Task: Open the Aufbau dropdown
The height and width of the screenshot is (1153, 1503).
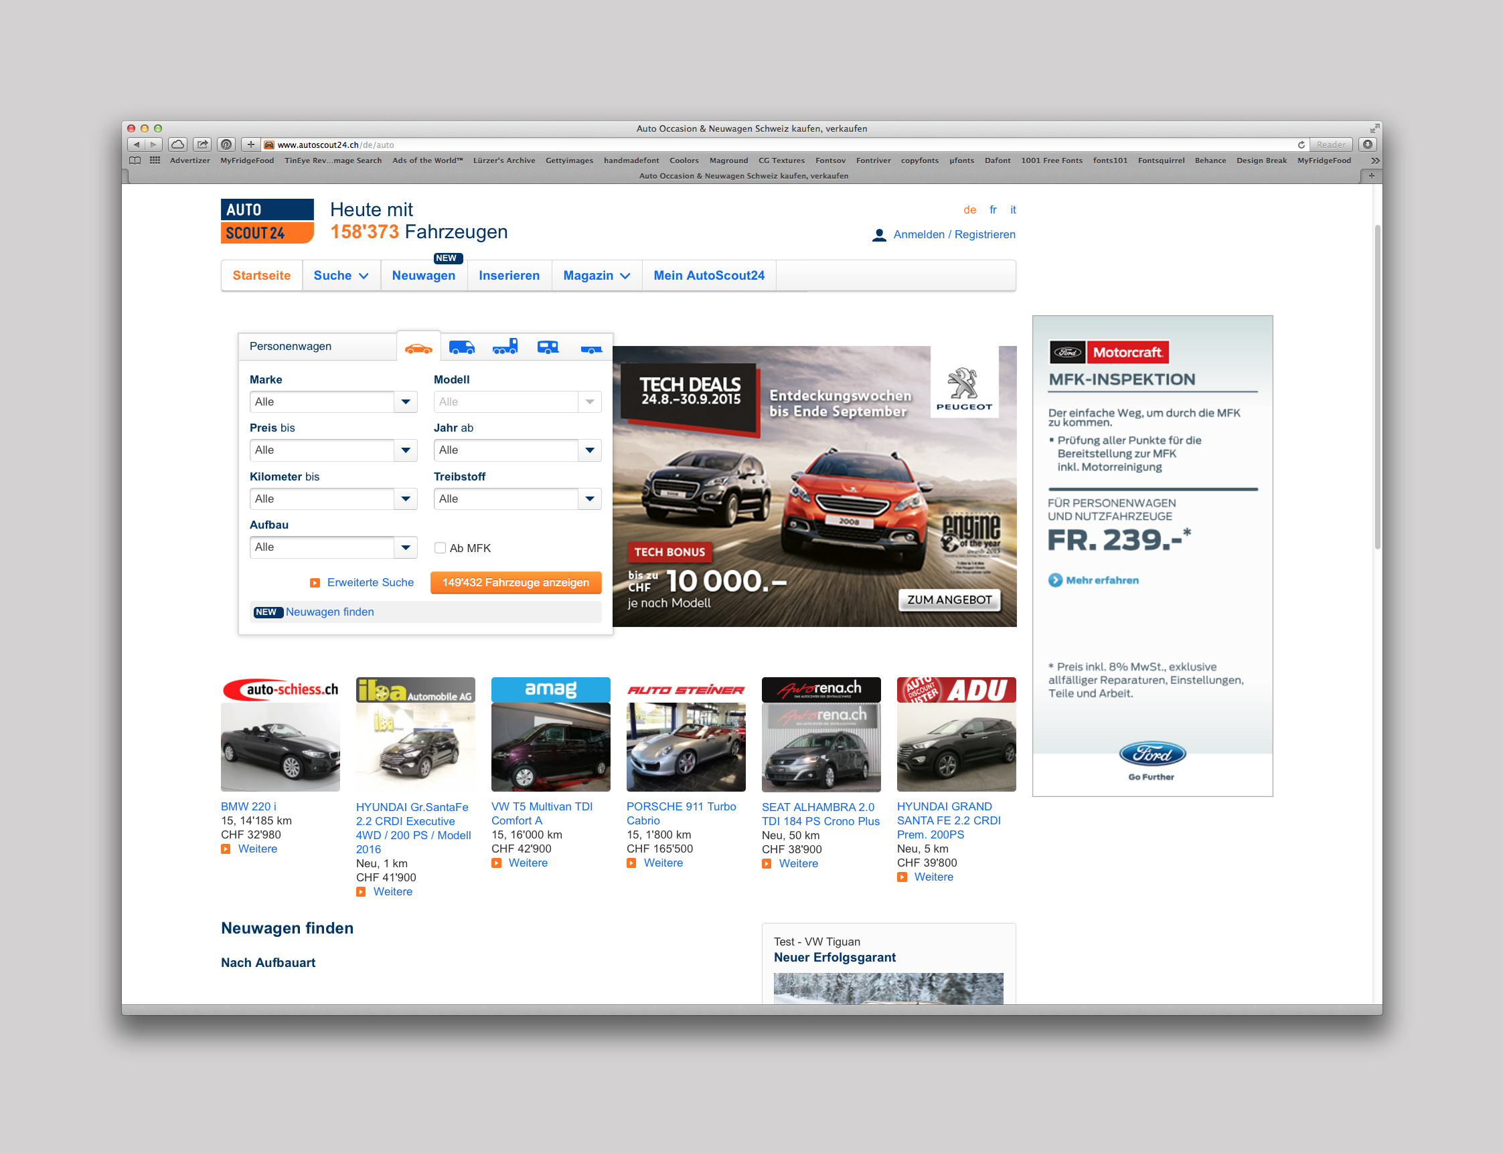Action: tap(333, 547)
